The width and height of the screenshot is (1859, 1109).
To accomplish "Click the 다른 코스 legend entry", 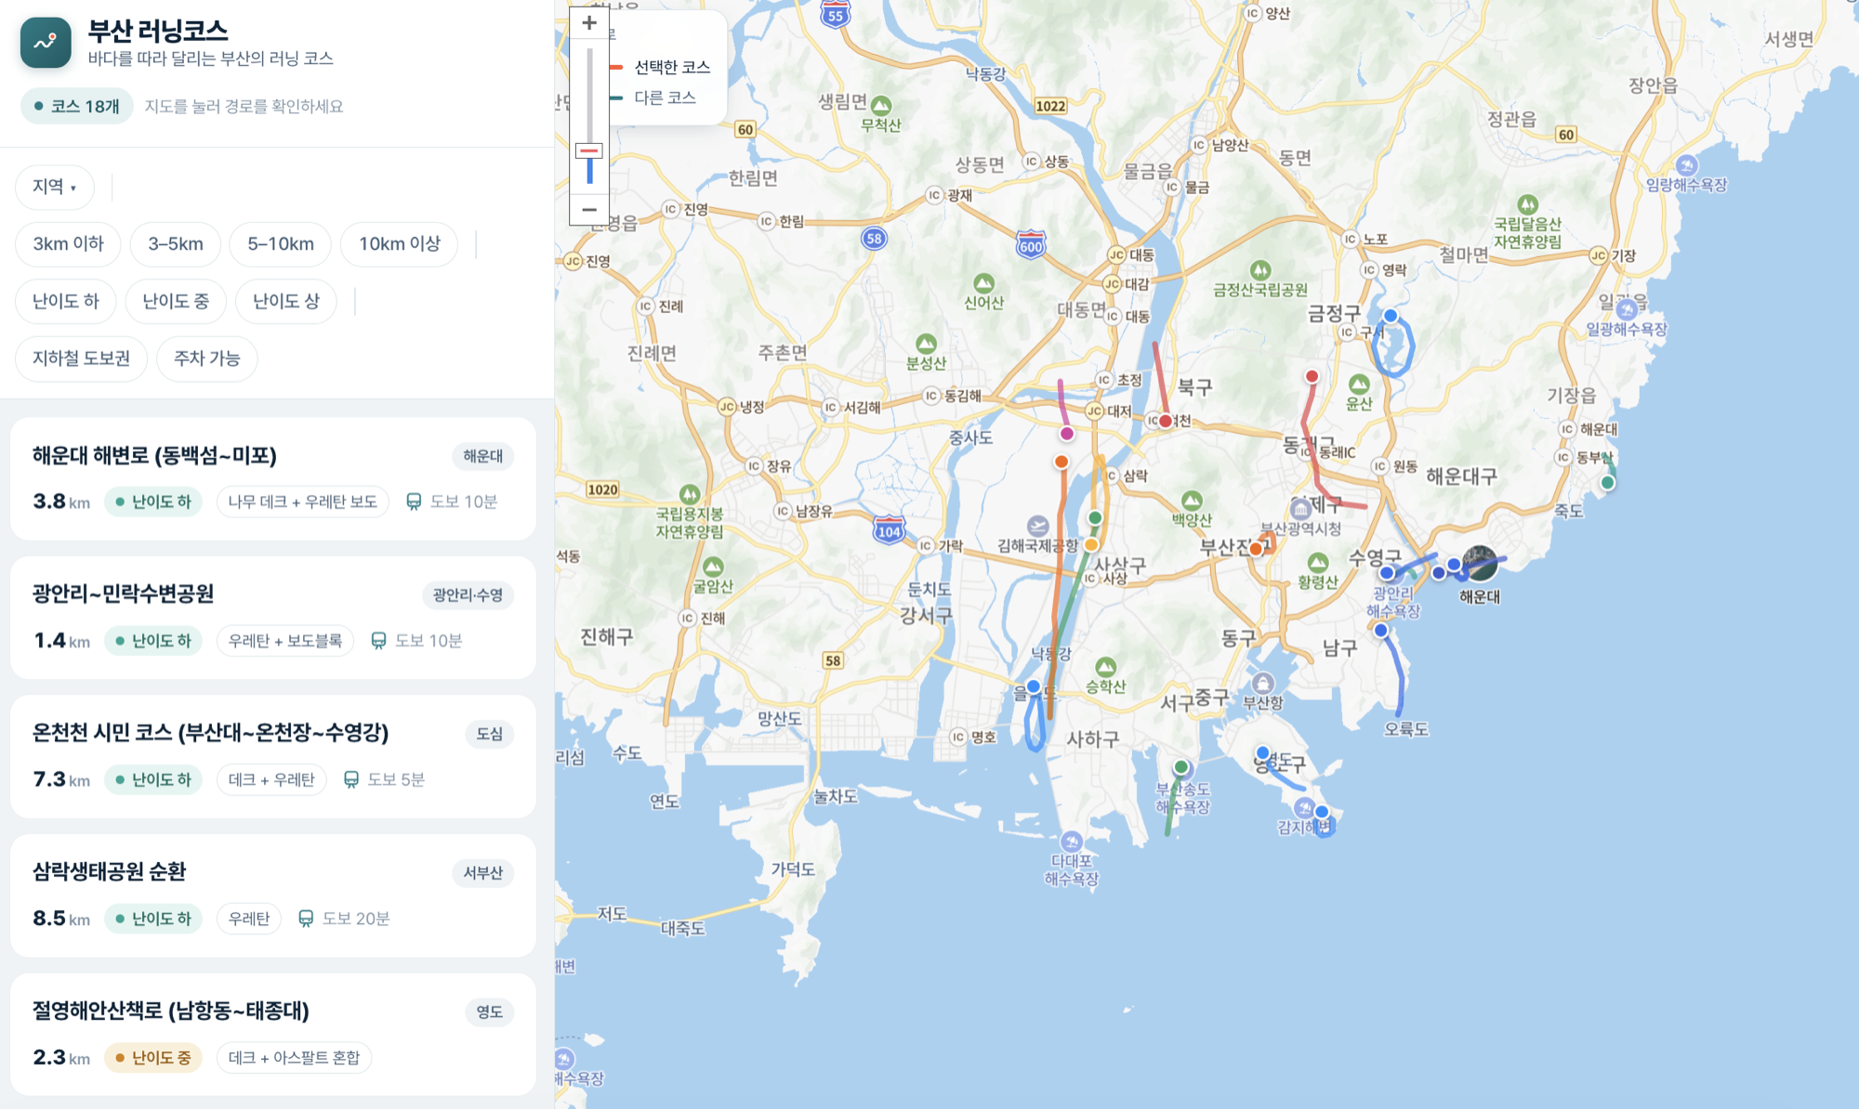I will (x=653, y=98).
